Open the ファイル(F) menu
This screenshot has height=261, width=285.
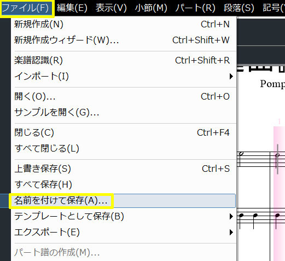pyautogui.click(x=26, y=8)
